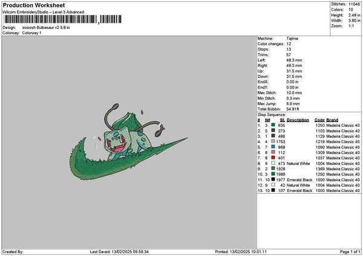Pick the teal swatch for code 1090
Image resolution: width=363 pixels, height=256 pixels.
pyautogui.click(x=273, y=147)
